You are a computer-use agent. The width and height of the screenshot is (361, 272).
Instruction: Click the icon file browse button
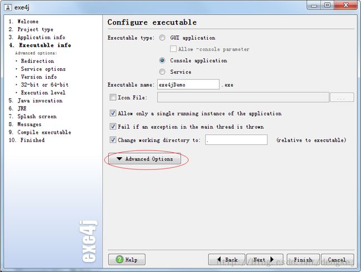(x=342, y=97)
